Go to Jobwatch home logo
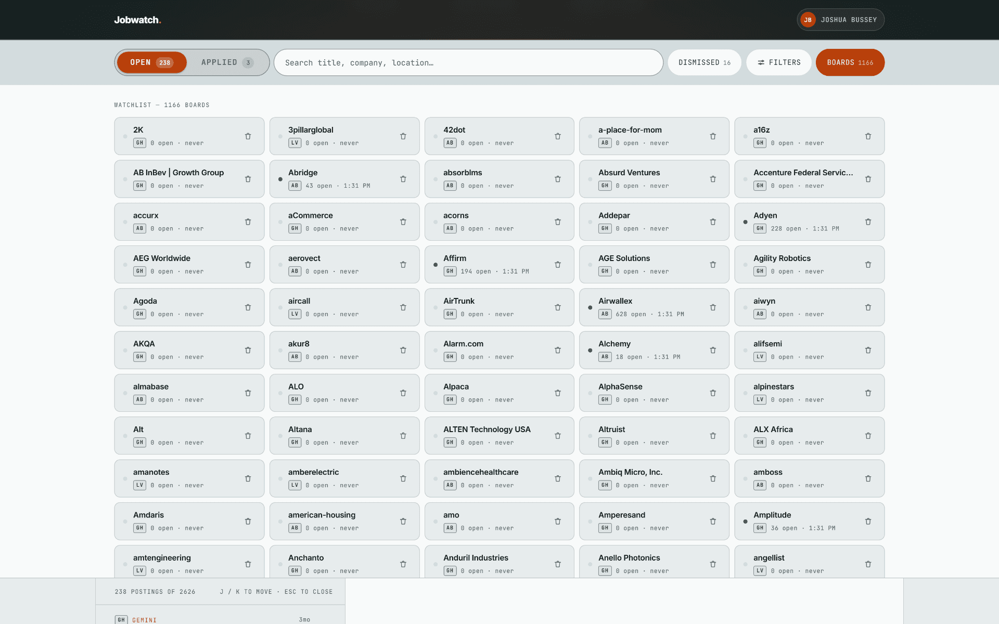This screenshot has width=999, height=624. [138, 20]
